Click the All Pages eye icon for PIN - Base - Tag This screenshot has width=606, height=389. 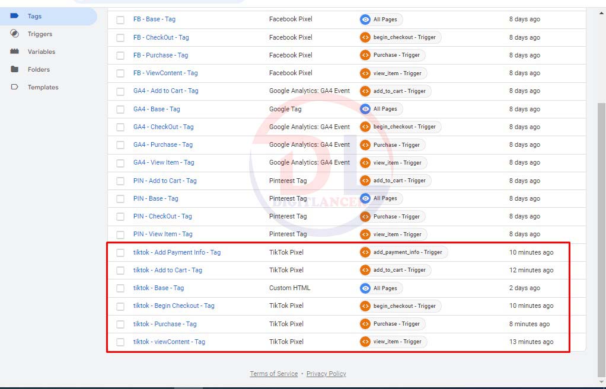(x=365, y=198)
